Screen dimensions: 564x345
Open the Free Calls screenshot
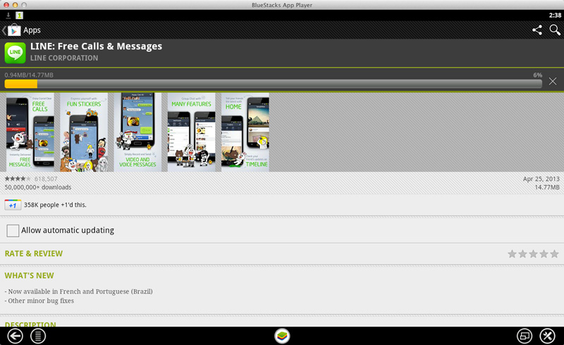(x=30, y=132)
